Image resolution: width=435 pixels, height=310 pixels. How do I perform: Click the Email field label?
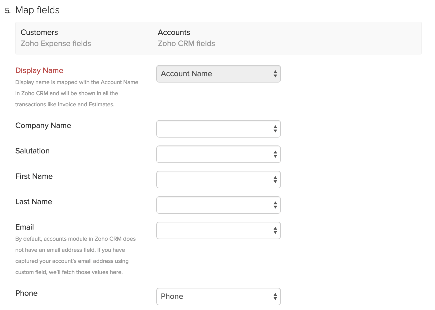(25, 227)
